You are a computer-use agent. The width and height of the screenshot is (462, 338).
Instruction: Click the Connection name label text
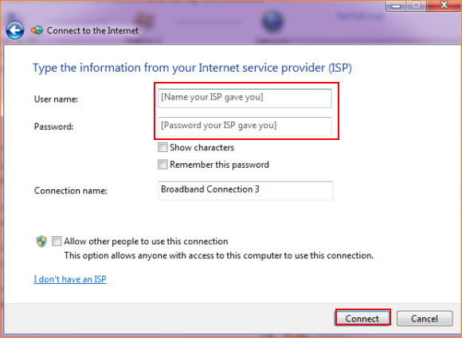click(x=71, y=191)
